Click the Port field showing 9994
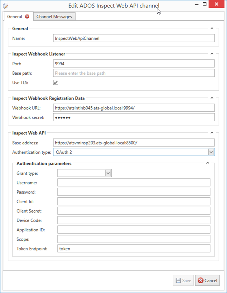The height and width of the screenshot is (293, 227). coord(134,64)
